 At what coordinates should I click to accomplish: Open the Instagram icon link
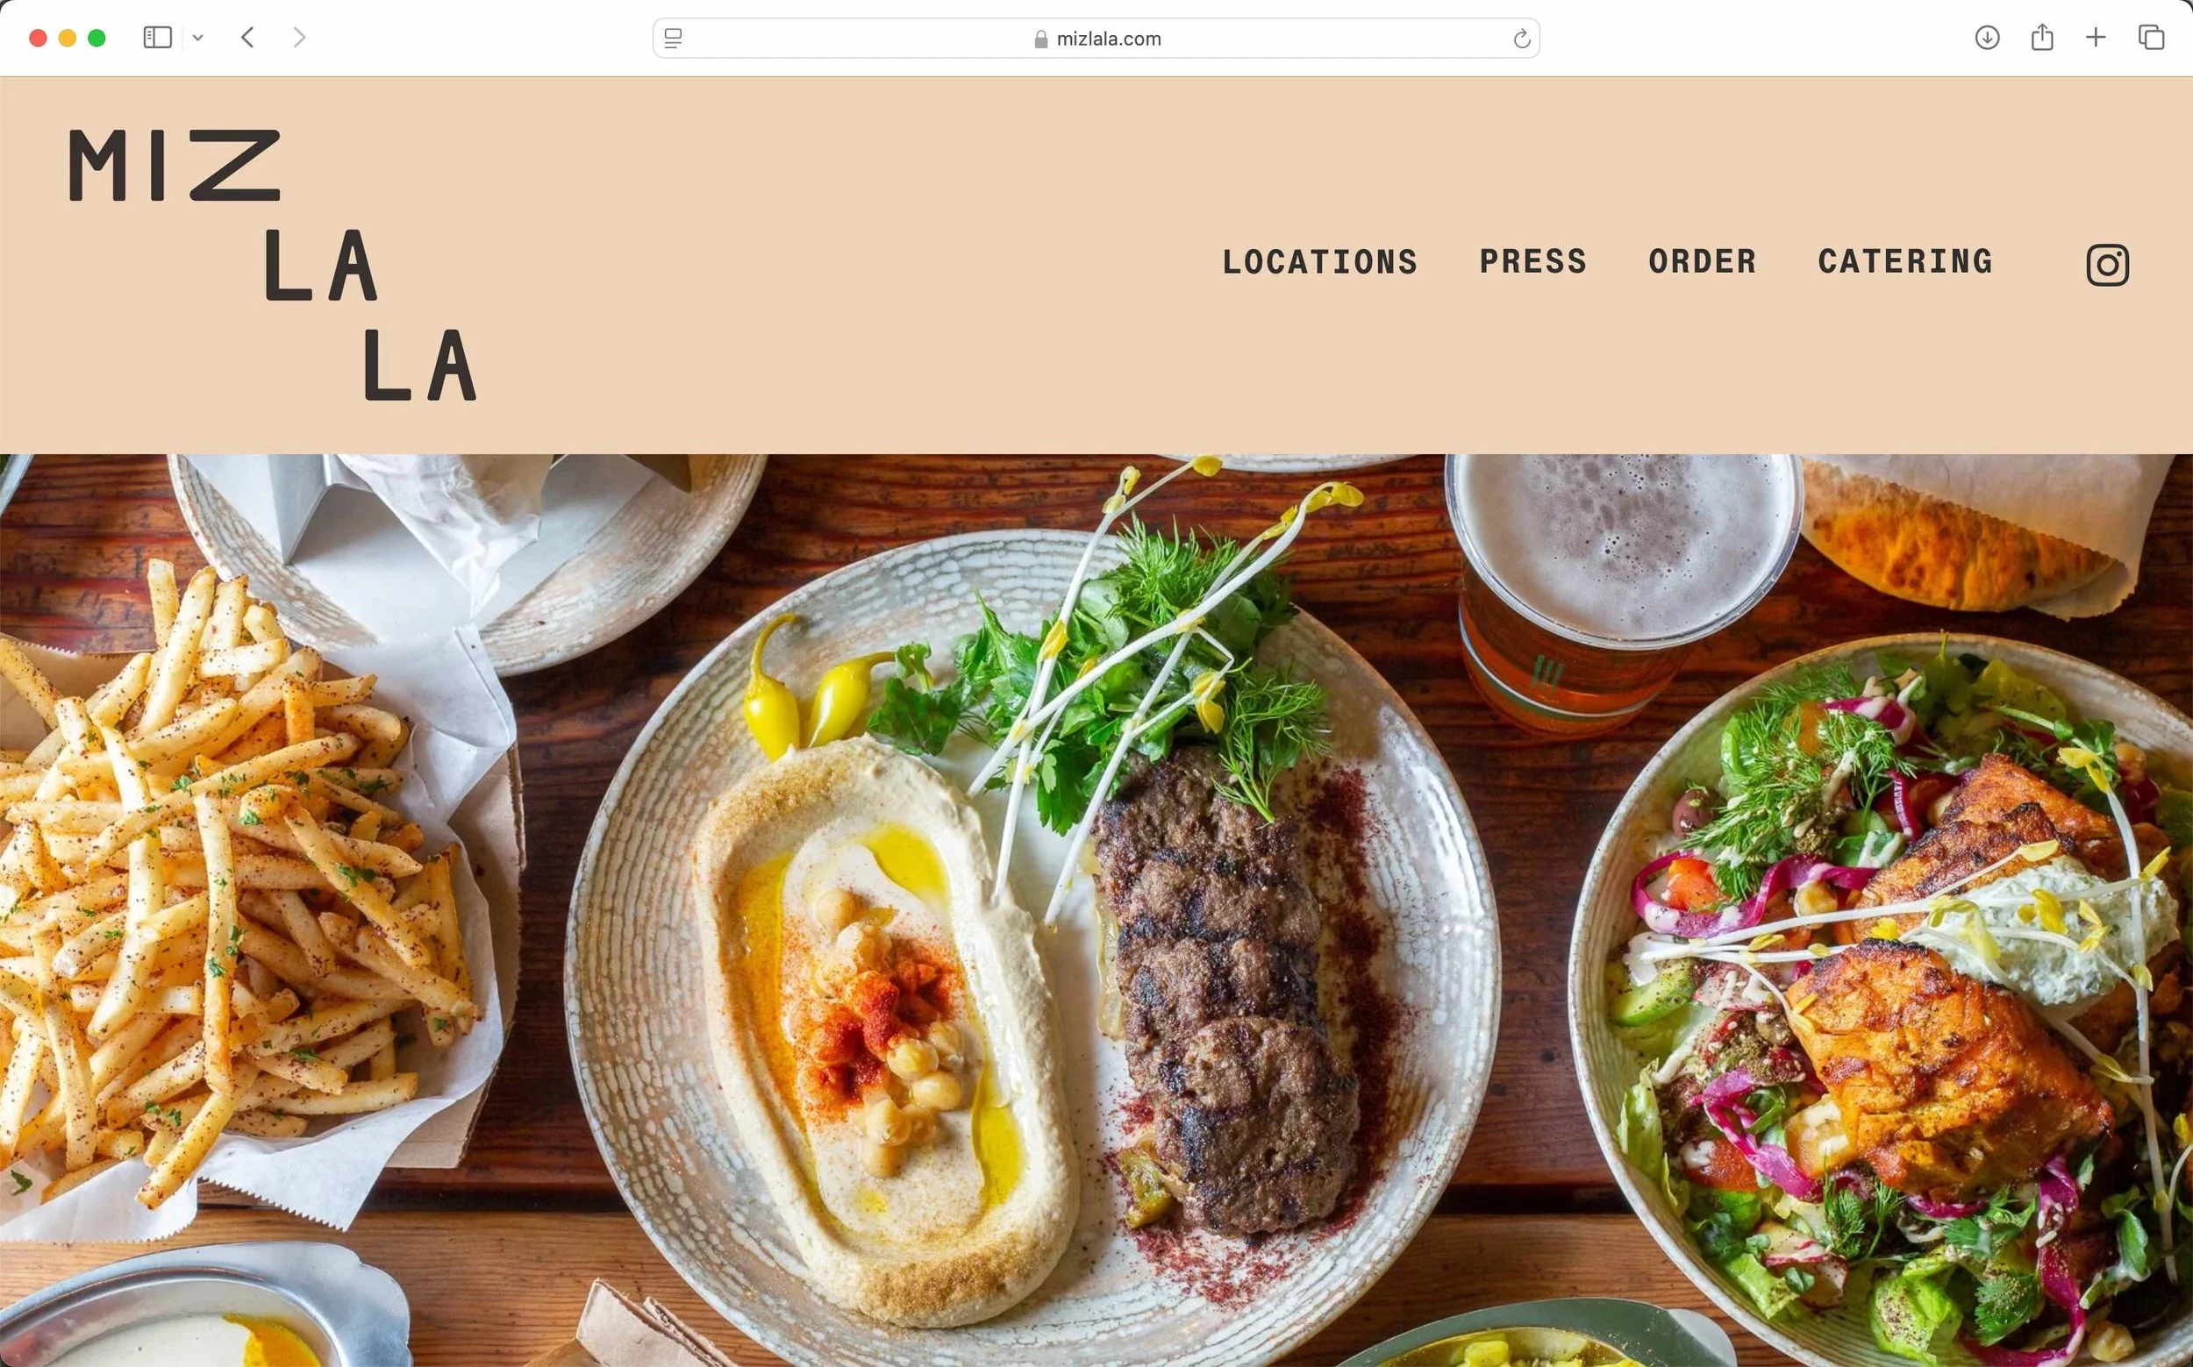pyautogui.click(x=2107, y=265)
